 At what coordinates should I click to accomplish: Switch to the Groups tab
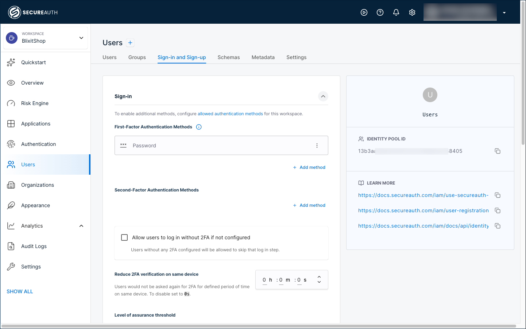coord(137,57)
